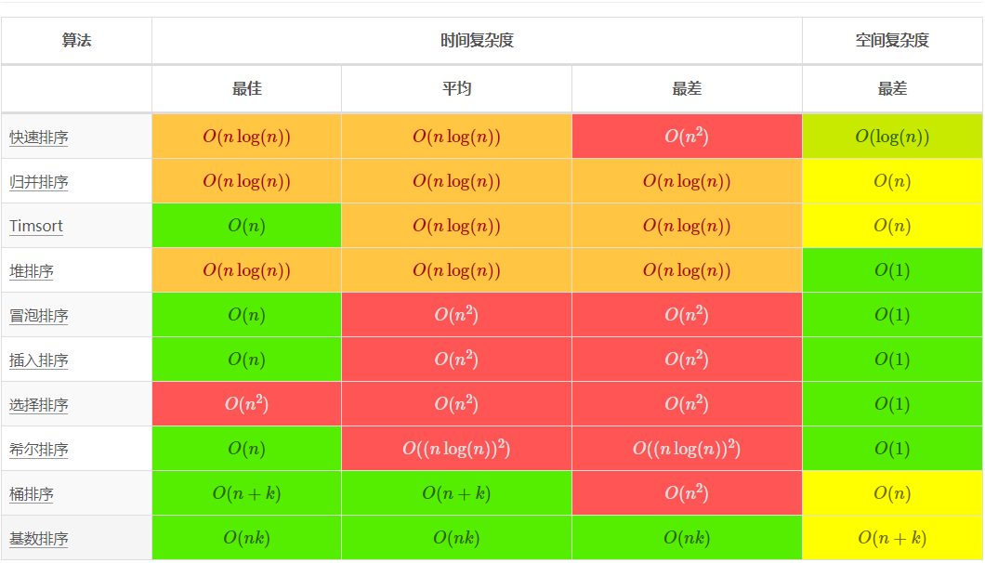
Task: Open the 插入排序 link
Action: pos(39,360)
